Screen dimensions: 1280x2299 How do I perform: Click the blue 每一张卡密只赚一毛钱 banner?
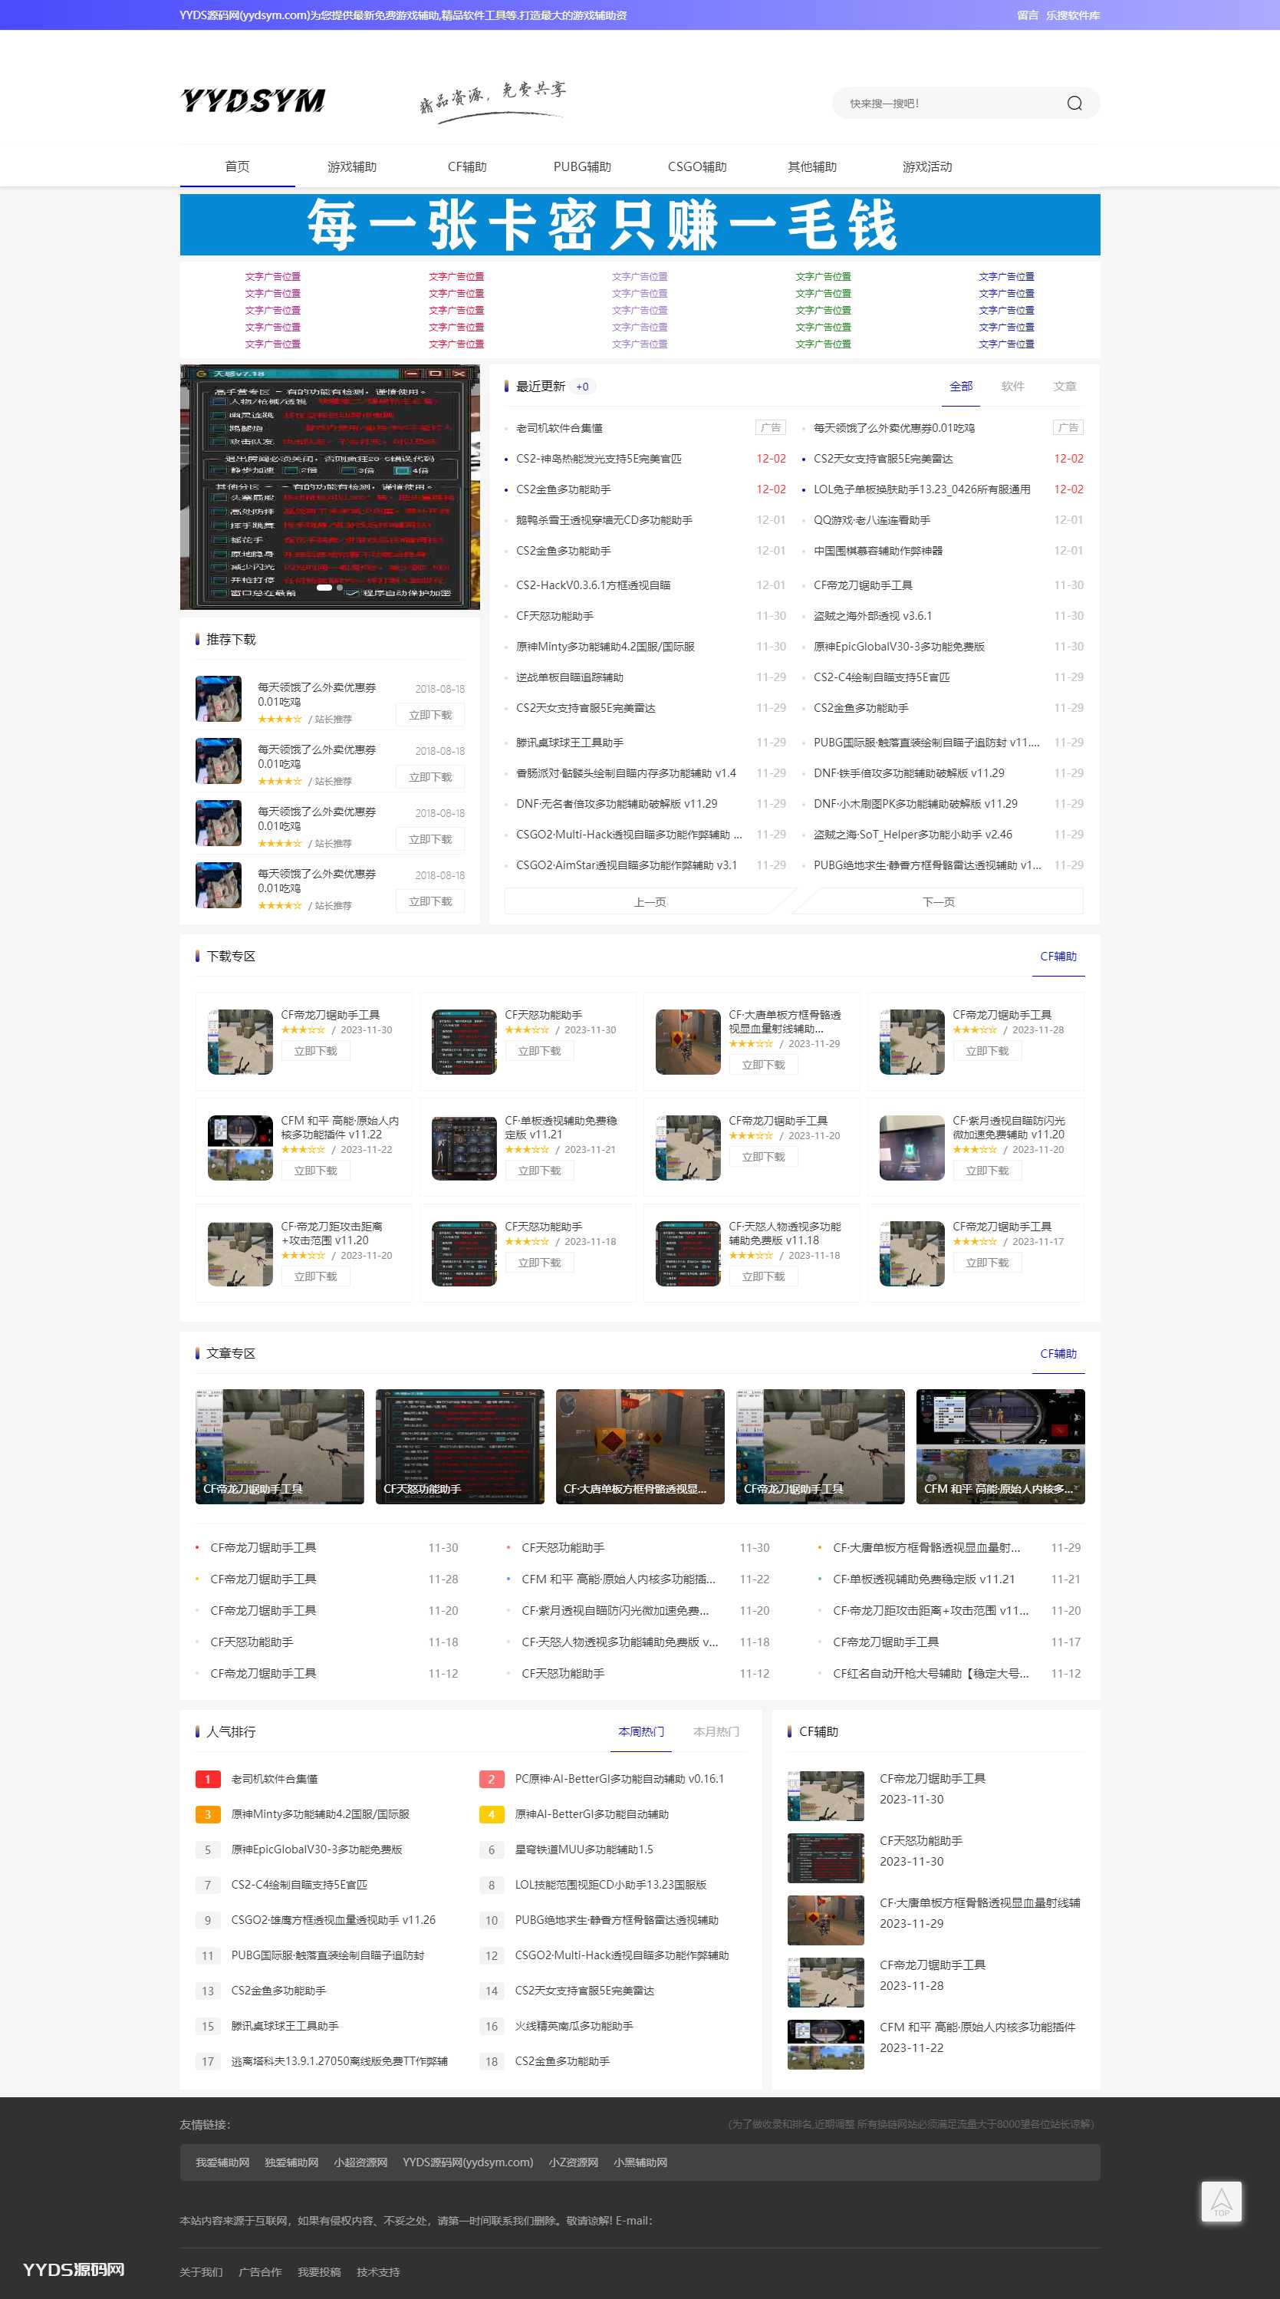pyautogui.click(x=640, y=225)
